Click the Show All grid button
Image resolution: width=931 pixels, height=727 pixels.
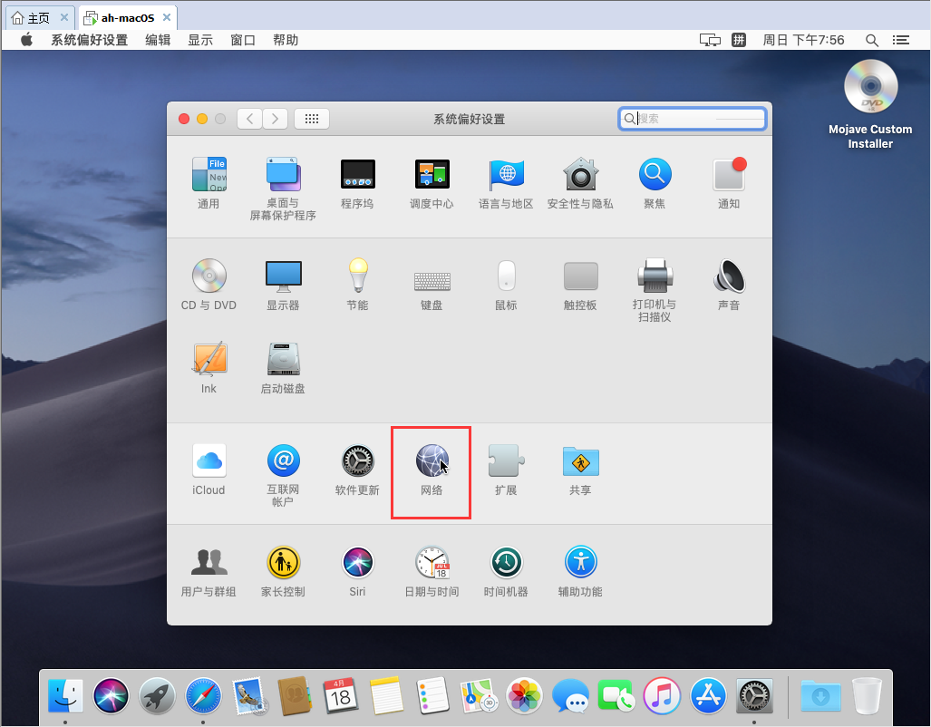pos(312,119)
